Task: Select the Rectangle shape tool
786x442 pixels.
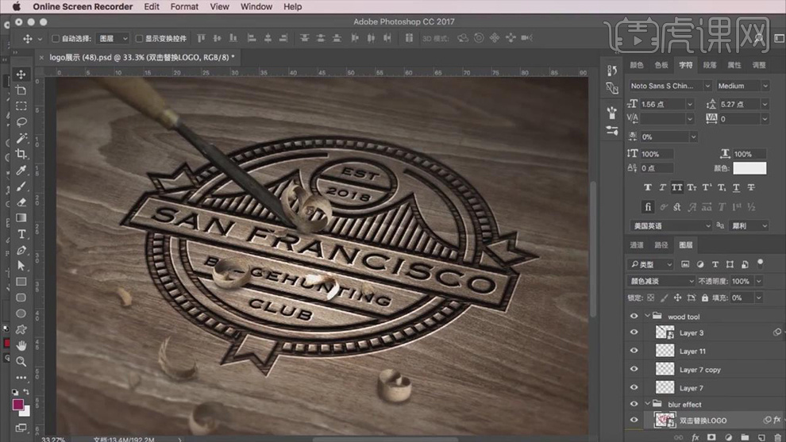Action: [x=21, y=282]
